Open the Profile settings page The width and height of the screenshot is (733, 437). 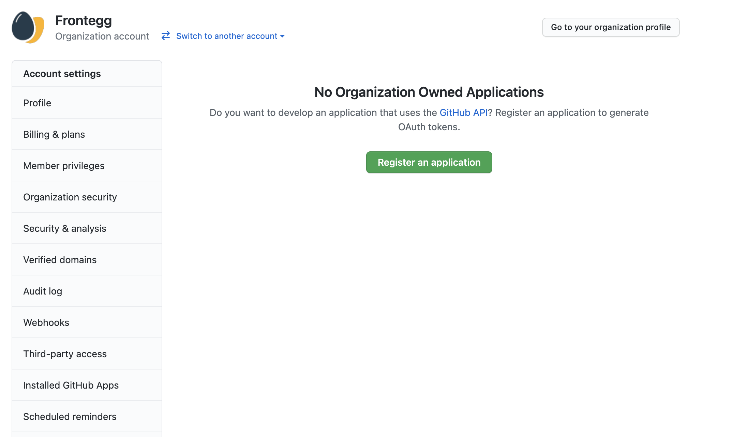pos(37,103)
